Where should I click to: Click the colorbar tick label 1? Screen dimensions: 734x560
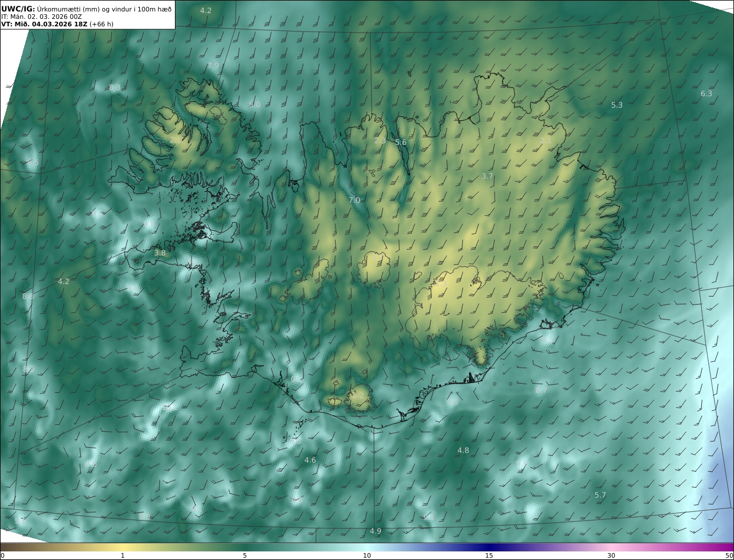(x=123, y=555)
